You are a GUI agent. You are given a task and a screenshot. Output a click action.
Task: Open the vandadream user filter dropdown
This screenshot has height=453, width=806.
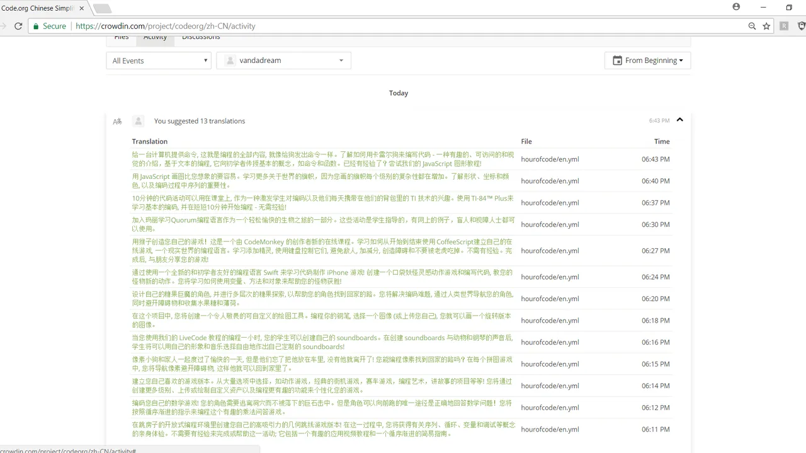[283, 60]
